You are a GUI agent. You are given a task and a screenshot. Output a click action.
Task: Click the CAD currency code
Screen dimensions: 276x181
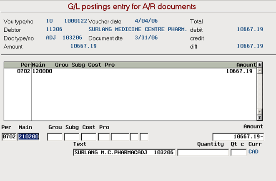click(253, 151)
